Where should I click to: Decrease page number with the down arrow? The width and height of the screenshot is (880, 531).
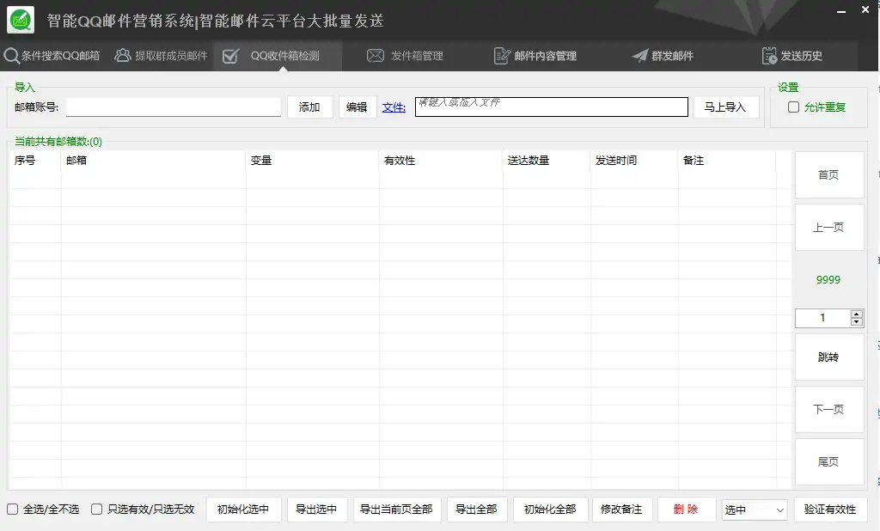(857, 321)
